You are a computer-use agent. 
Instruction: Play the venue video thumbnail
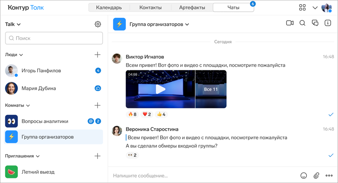point(160,89)
